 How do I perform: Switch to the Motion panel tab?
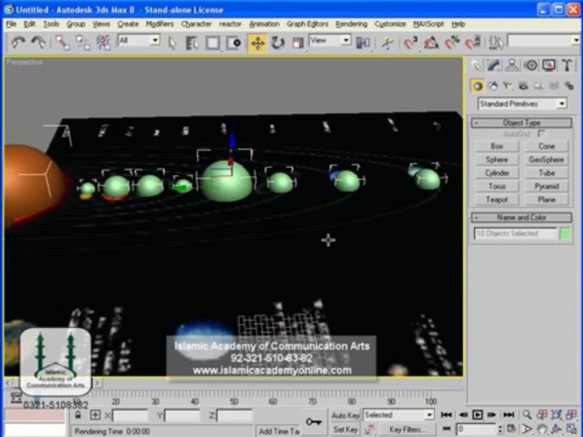coord(531,66)
